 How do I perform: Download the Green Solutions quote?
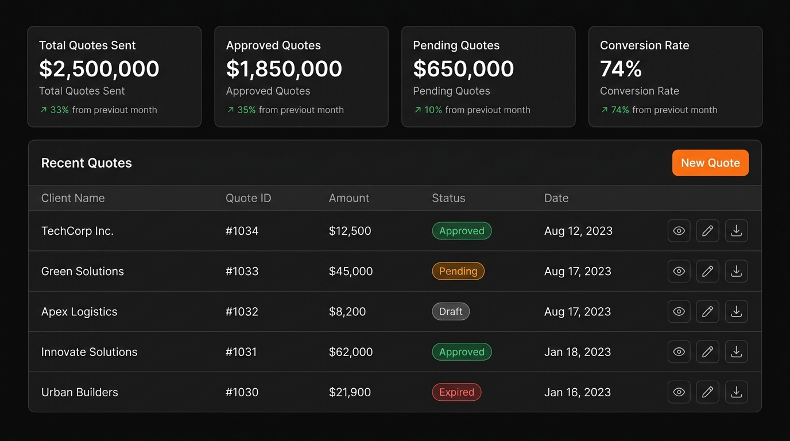click(736, 271)
